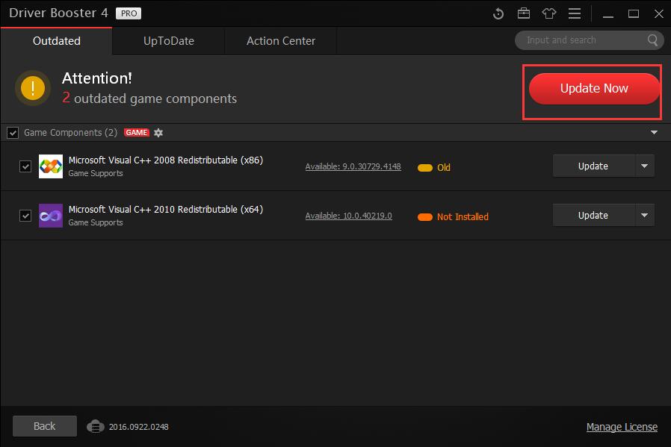Image resolution: width=671 pixels, height=447 pixels.
Task: Click the search magnifier icon
Action: [652, 40]
